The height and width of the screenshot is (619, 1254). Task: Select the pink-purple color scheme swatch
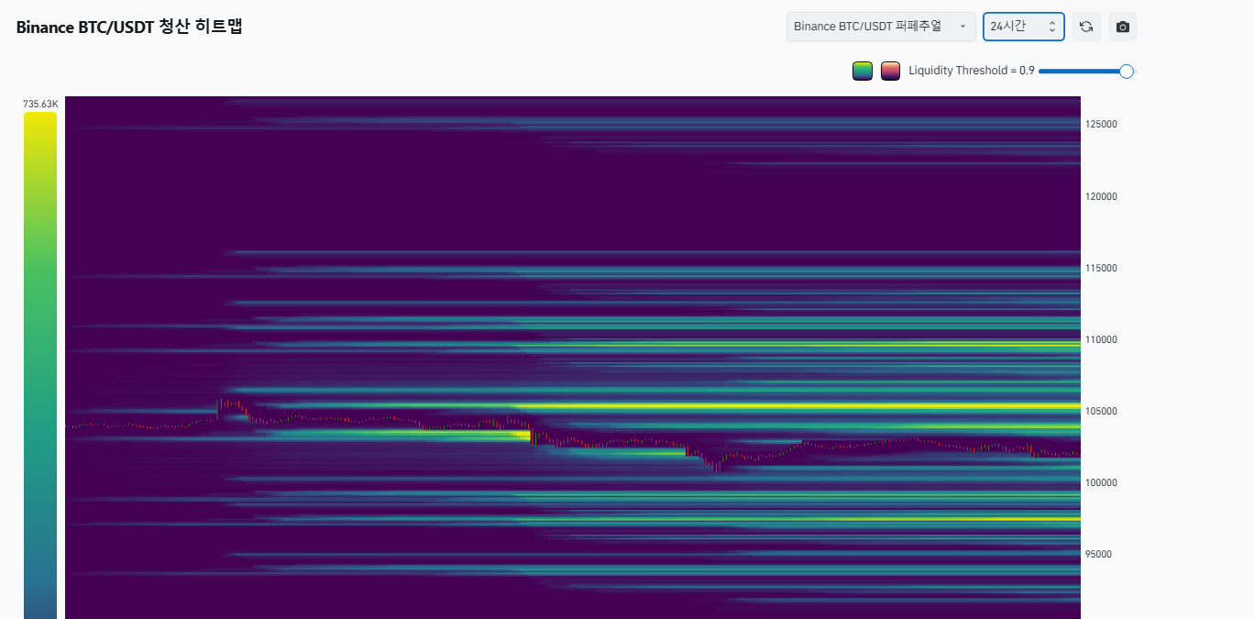click(x=890, y=71)
